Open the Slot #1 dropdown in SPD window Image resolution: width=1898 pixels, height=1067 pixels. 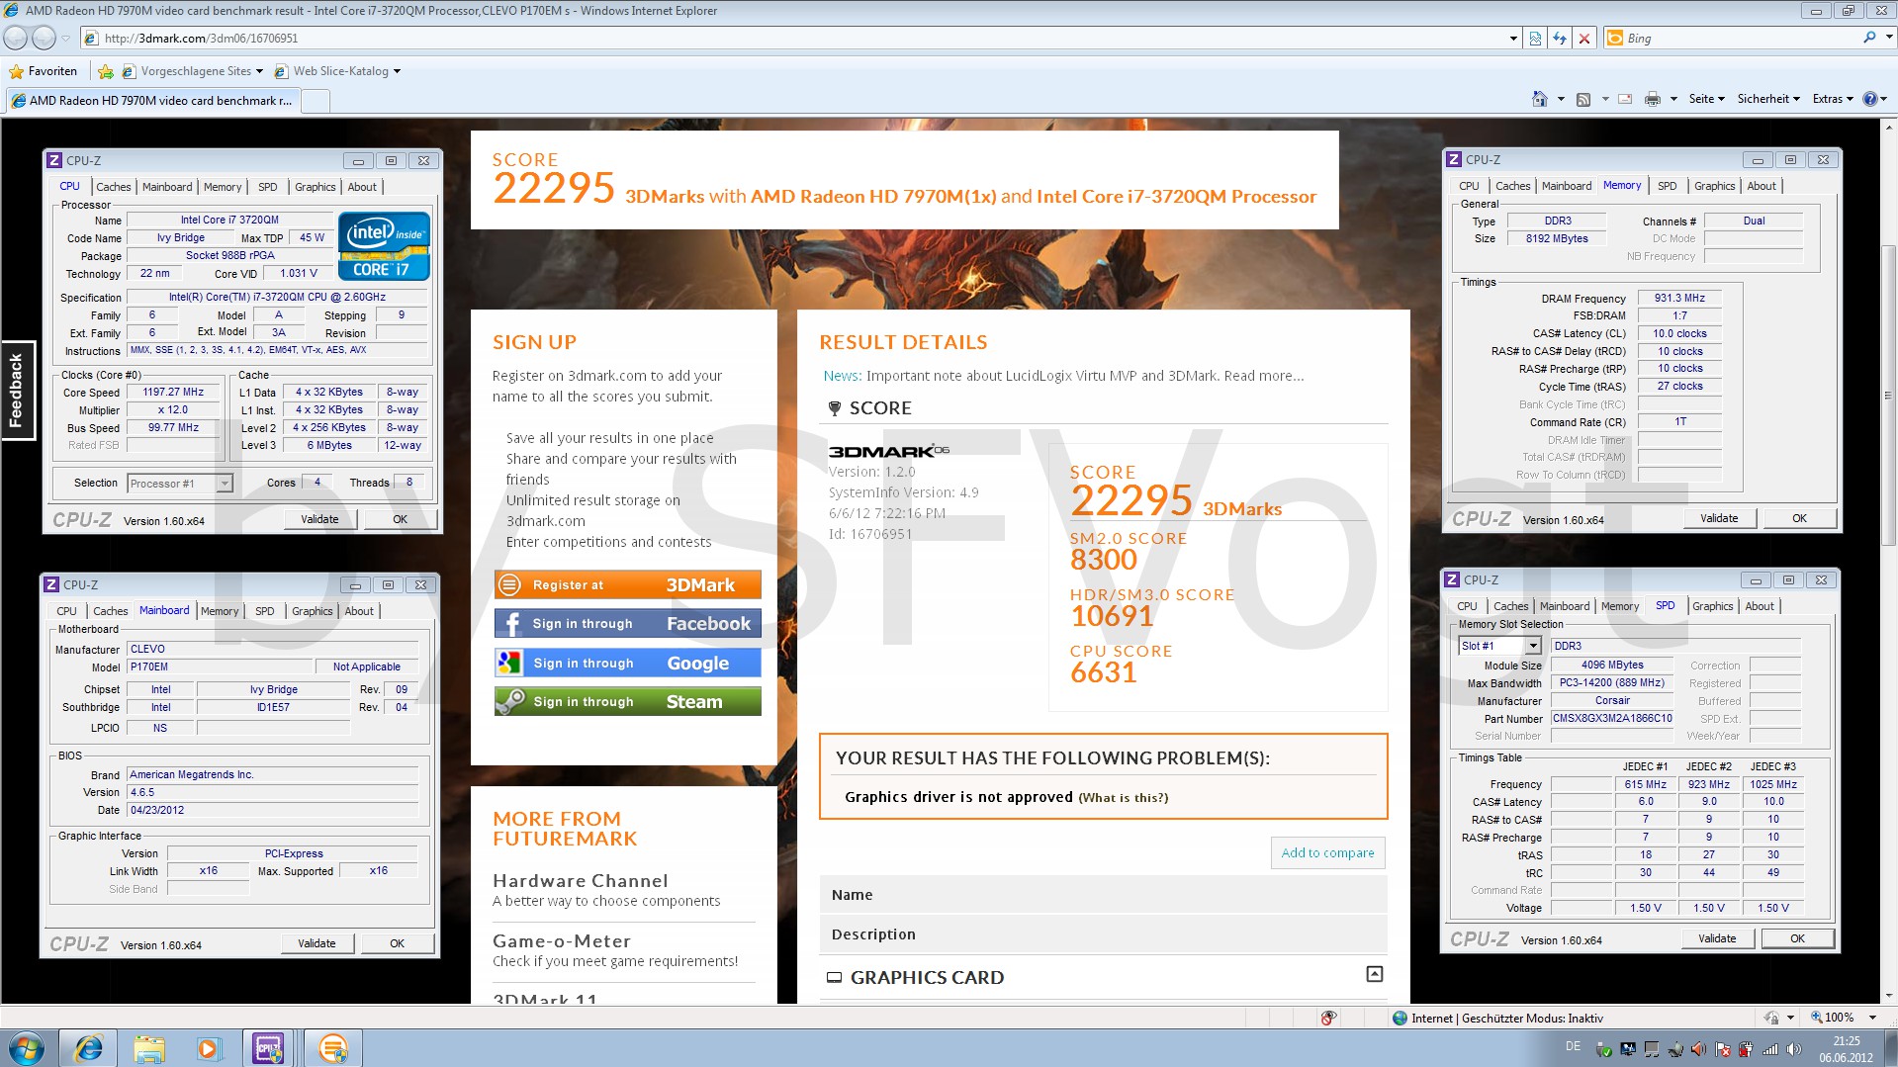[x=1533, y=646]
